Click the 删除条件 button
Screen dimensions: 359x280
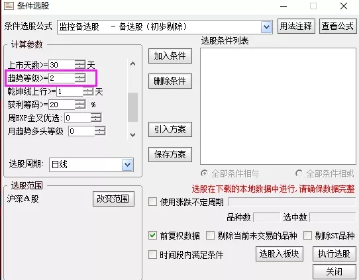(x=170, y=81)
